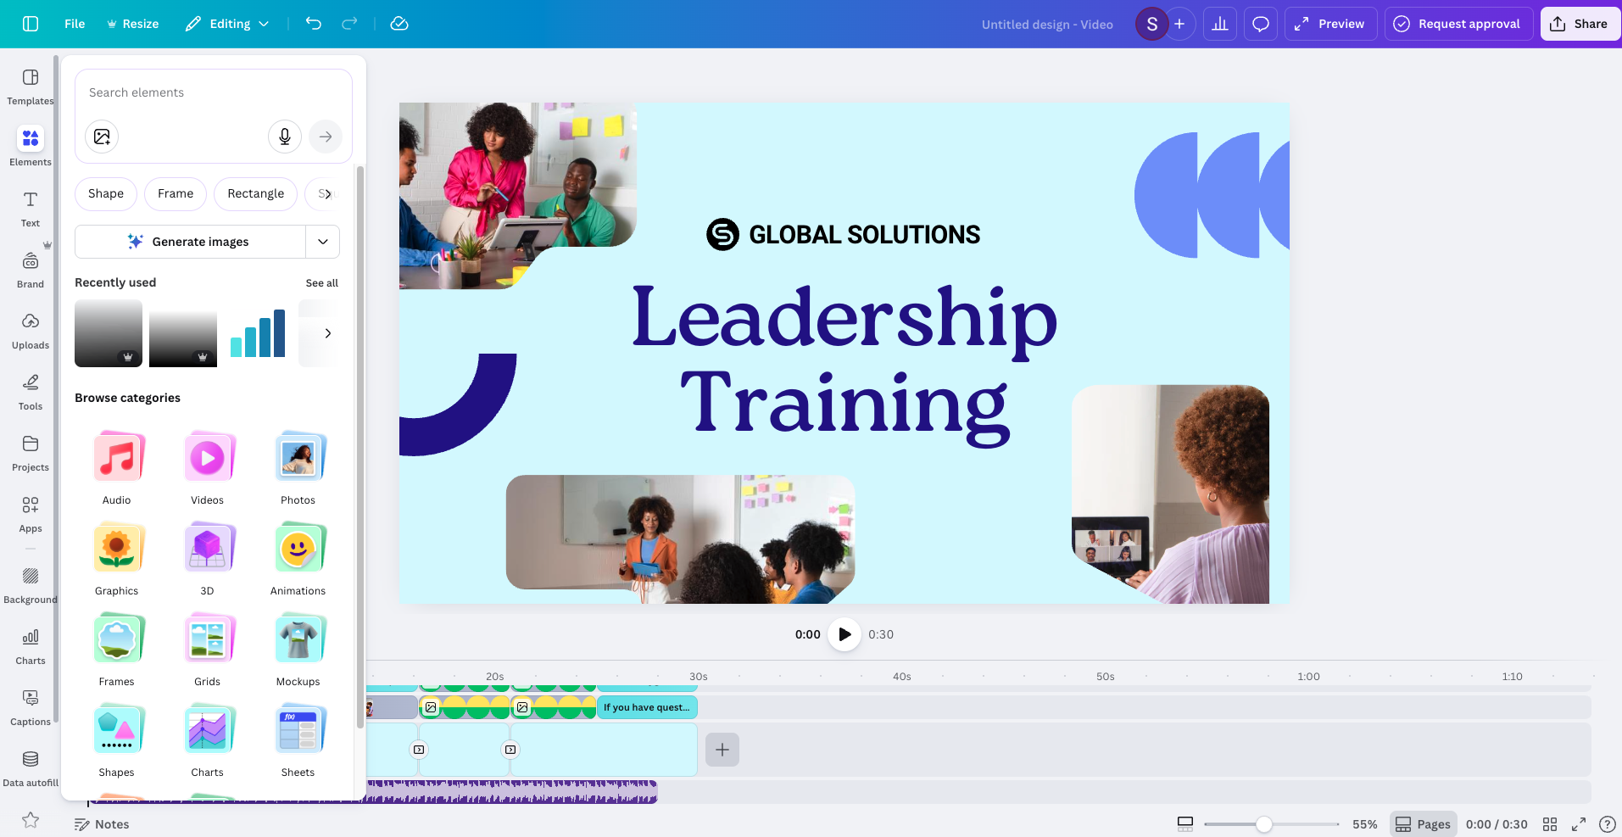Toggle the Pages view
This screenshot has height=837, width=1622.
1423,824
